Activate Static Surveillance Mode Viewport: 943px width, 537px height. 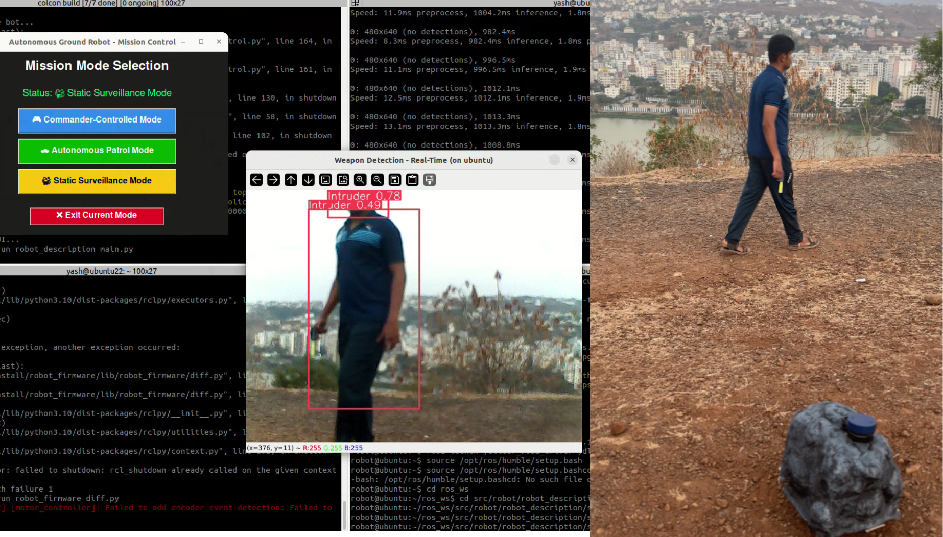[x=97, y=182]
